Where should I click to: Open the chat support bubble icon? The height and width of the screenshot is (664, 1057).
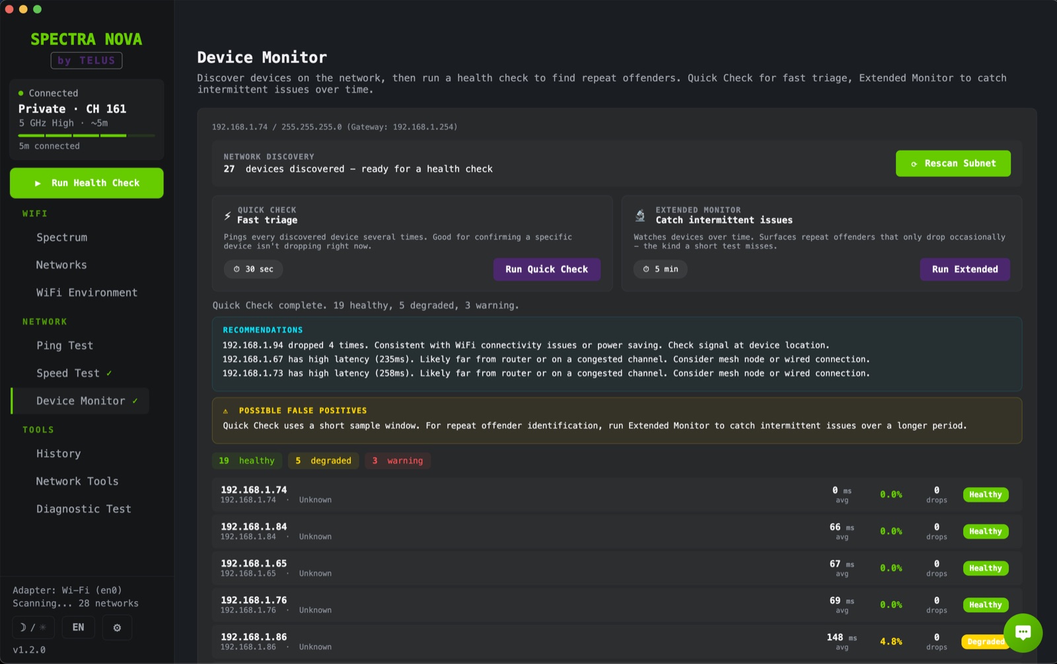coord(1023,632)
